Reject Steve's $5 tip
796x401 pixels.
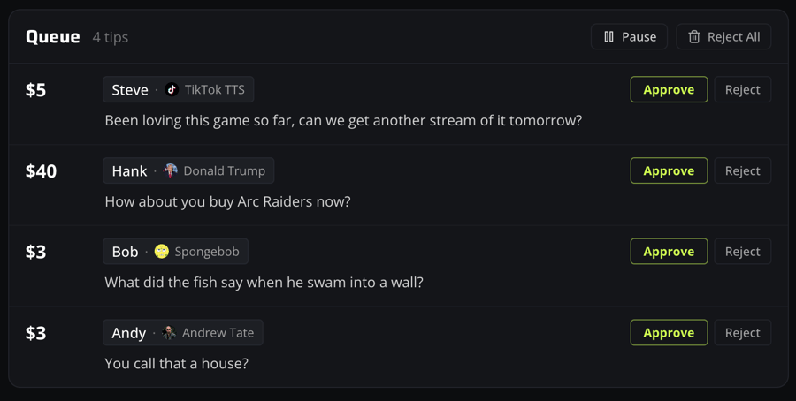pyautogui.click(x=742, y=89)
